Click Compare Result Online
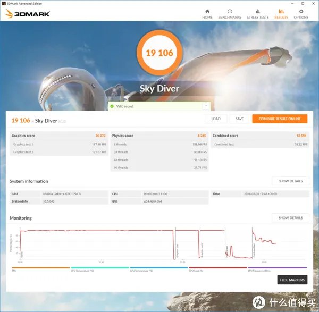319x312 pixels. coord(280,119)
